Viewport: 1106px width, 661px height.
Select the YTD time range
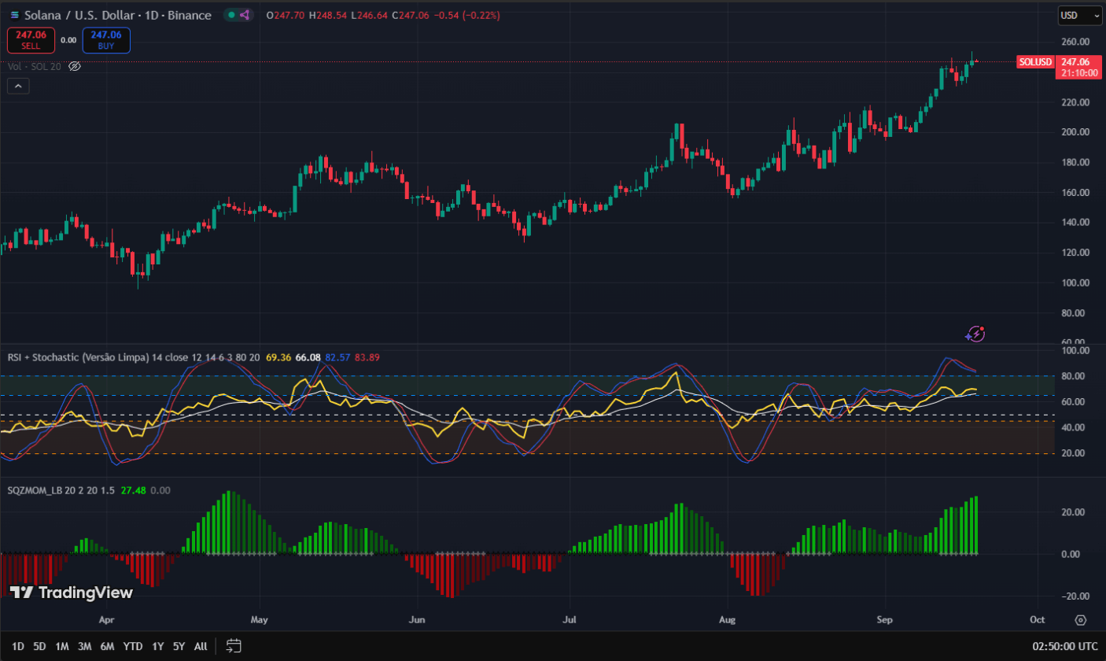[x=133, y=646]
